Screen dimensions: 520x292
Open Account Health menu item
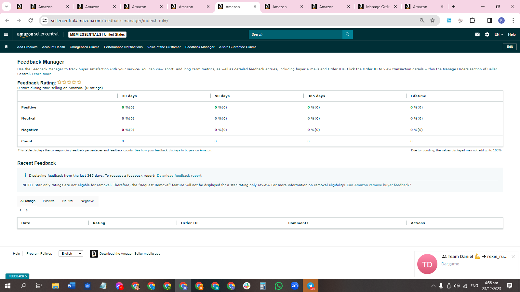(x=54, y=47)
